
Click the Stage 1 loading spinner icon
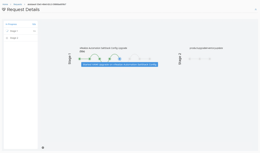click(x=7, y=31)
